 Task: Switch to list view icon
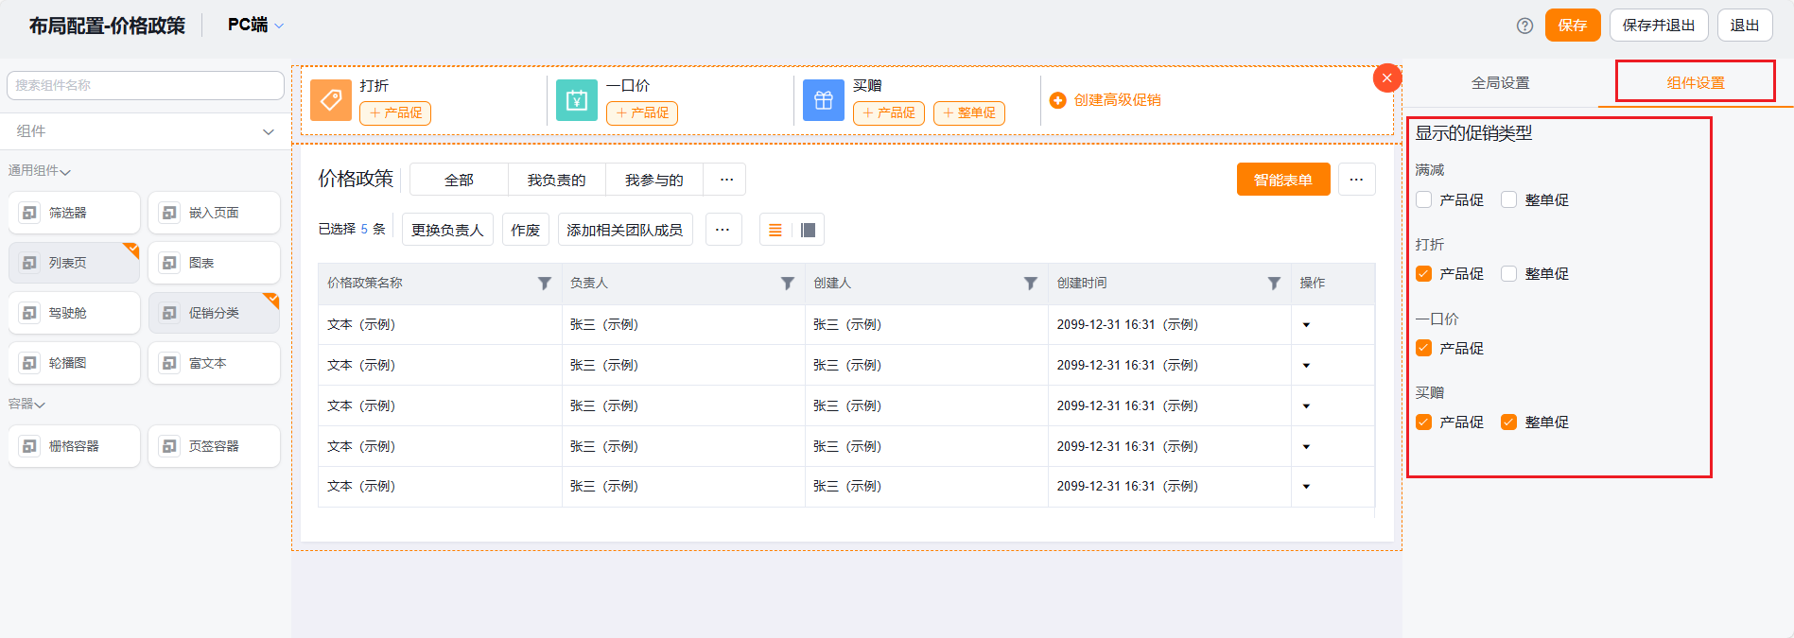click(775, 230)
